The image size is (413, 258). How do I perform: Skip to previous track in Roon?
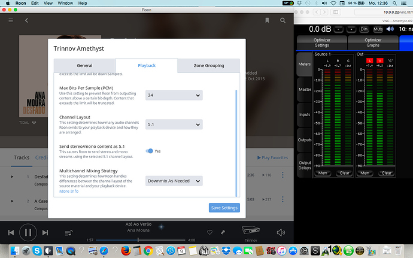[x=11, y=232]
